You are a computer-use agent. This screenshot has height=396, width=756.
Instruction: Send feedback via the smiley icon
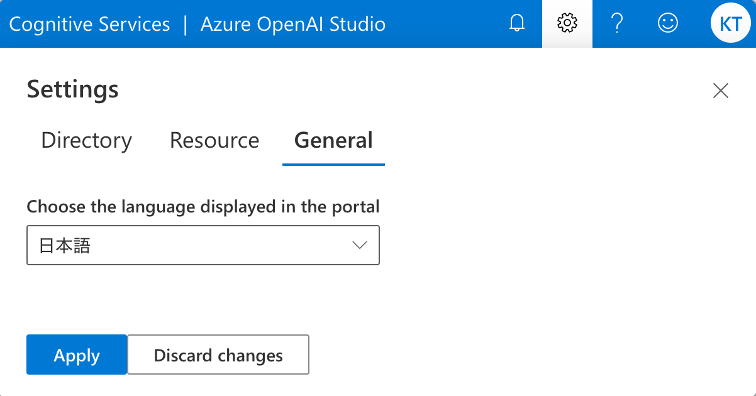[x=667, y=23]
